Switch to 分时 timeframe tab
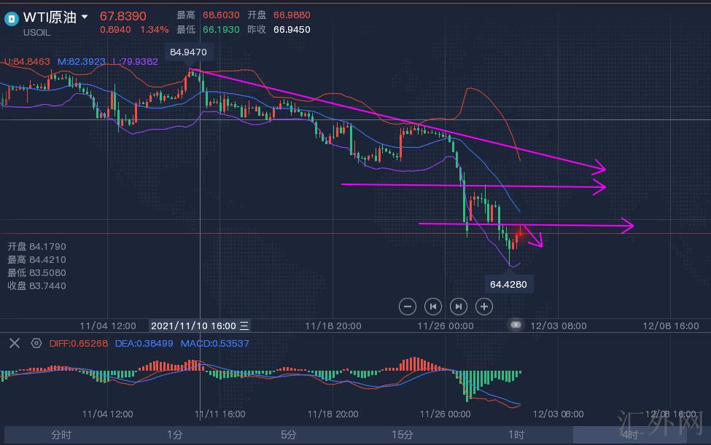This screenshot has width=711, height=445. coord(61,435)
